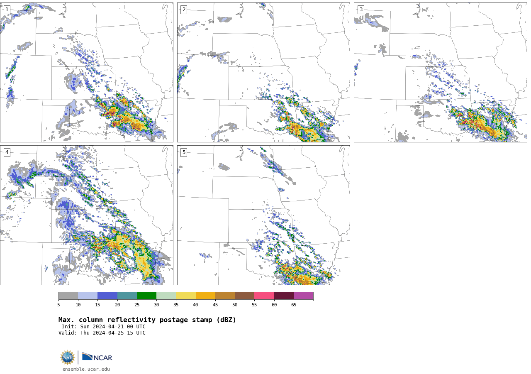Click the dark green 25-30 dBZ swatch

pos(146,296)
